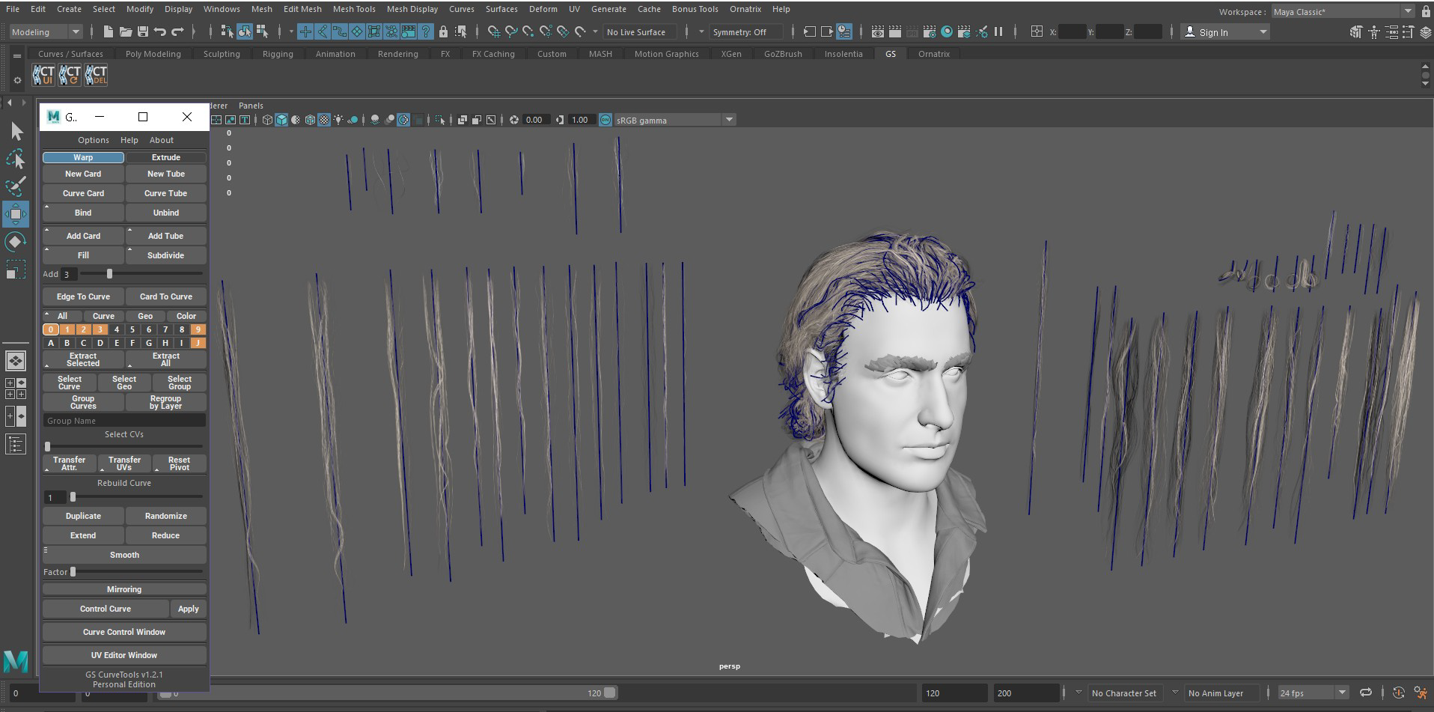Click the Card To Curve button

coord(165,296)
